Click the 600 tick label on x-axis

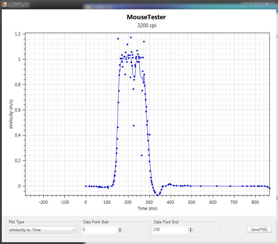pyautogui.click(x=213, y=202)
